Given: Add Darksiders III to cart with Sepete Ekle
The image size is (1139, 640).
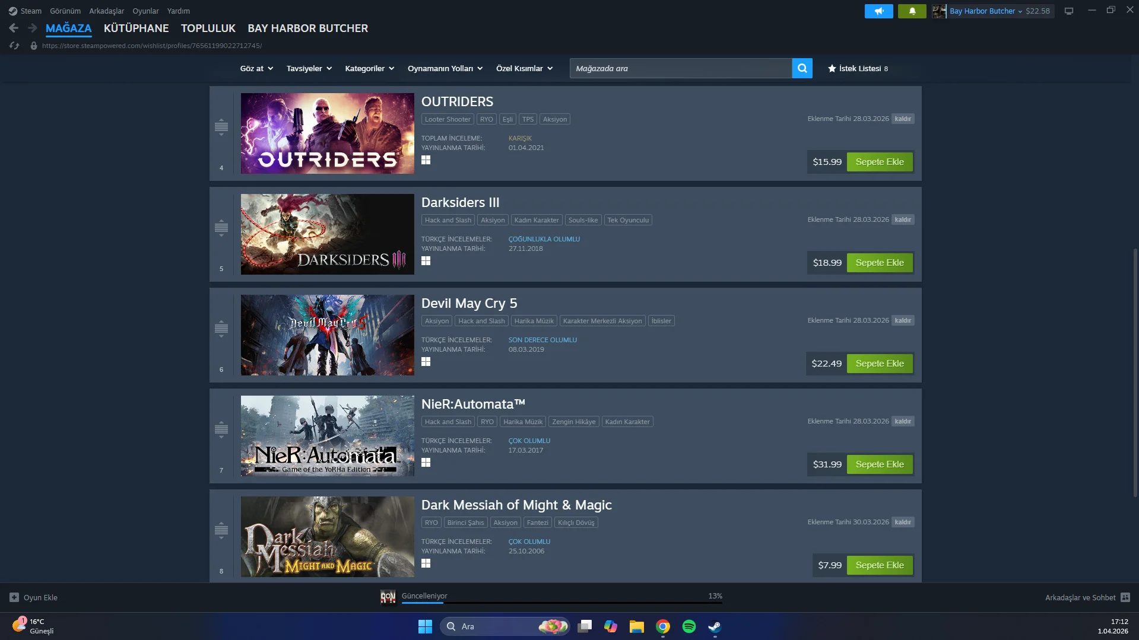Looking at the screenshot, I should coord(880,263).
